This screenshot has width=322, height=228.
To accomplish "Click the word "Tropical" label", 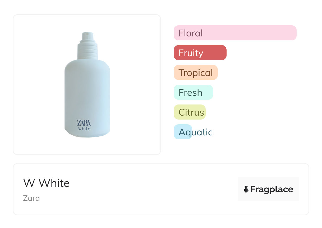I will click(196, 73).
